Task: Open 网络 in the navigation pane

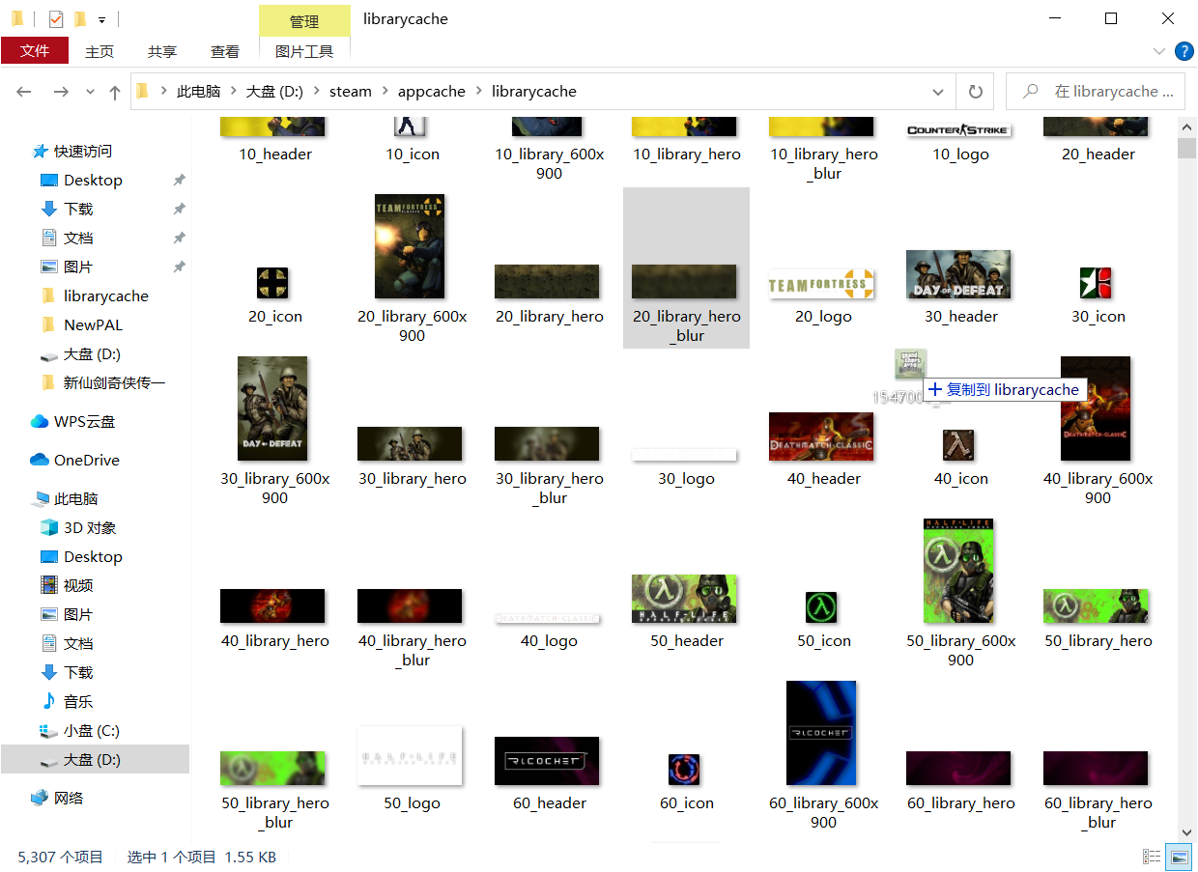Action: coord(58,799)
